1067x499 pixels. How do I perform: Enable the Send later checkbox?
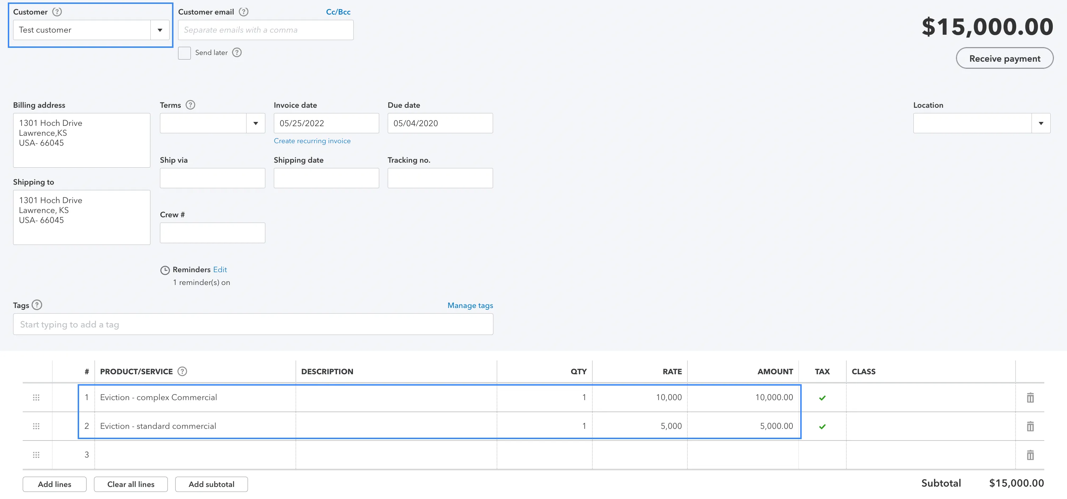click(184, 53)
